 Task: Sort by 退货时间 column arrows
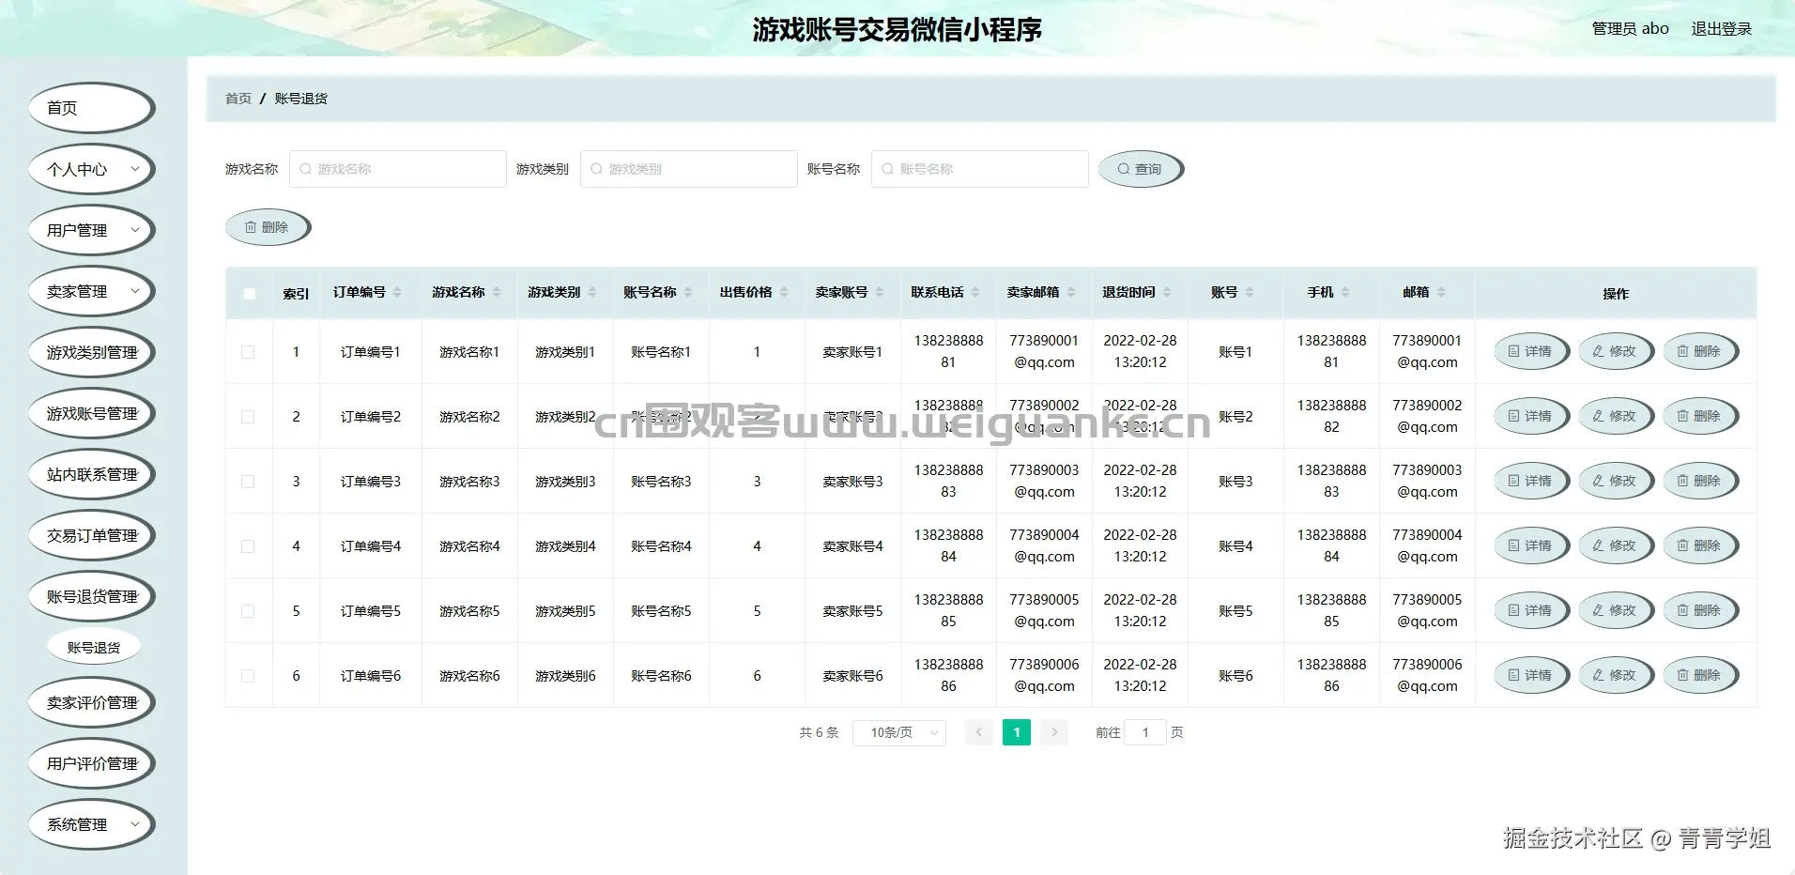tap(1167, 292)
